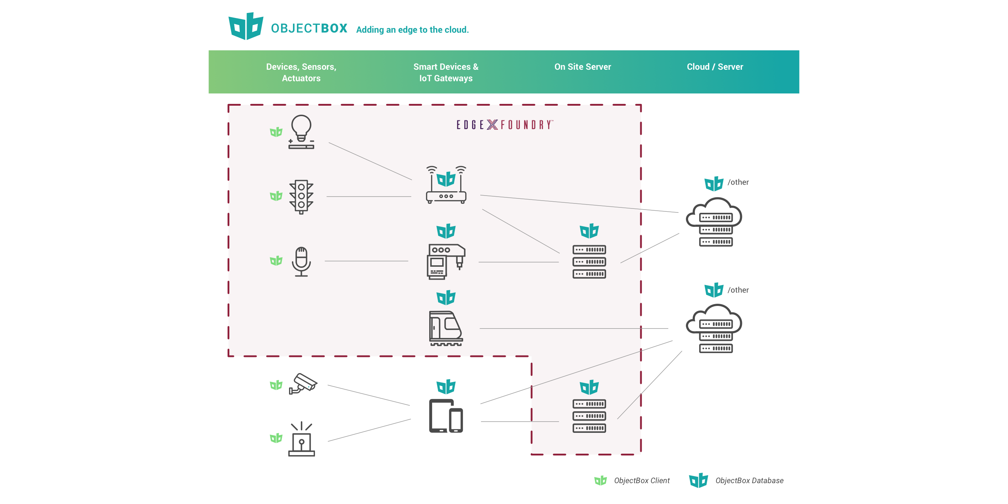Click database logo above tablet and phone
This screenshot has width=1008, height=504.
point(446,386)
